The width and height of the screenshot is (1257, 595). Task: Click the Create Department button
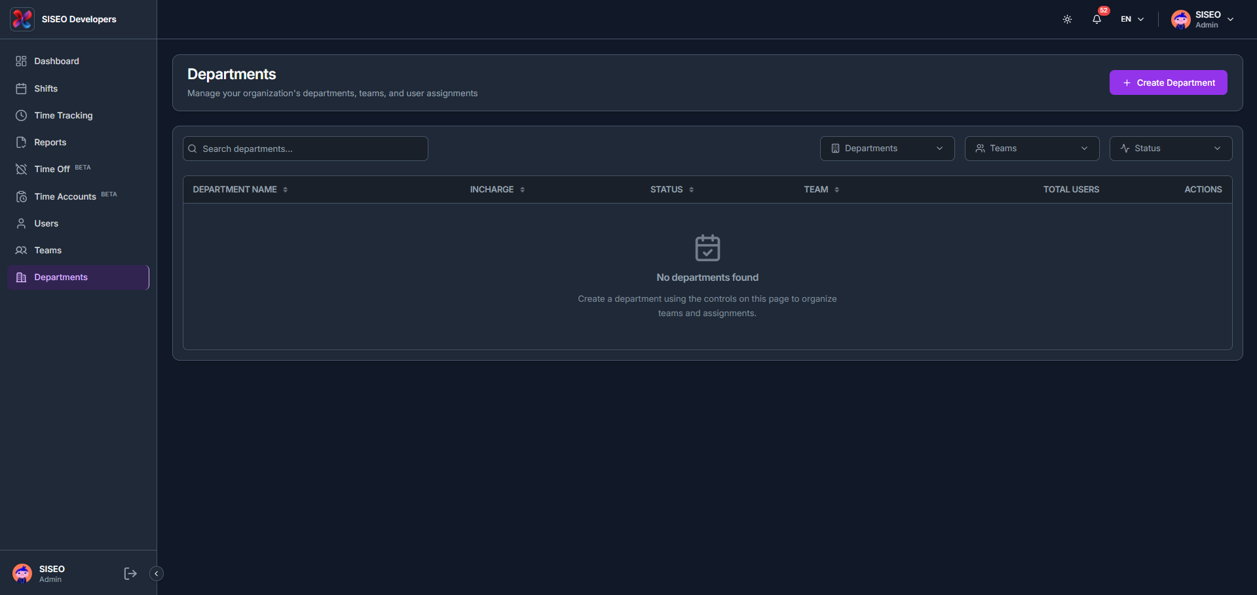point(1168,82)
